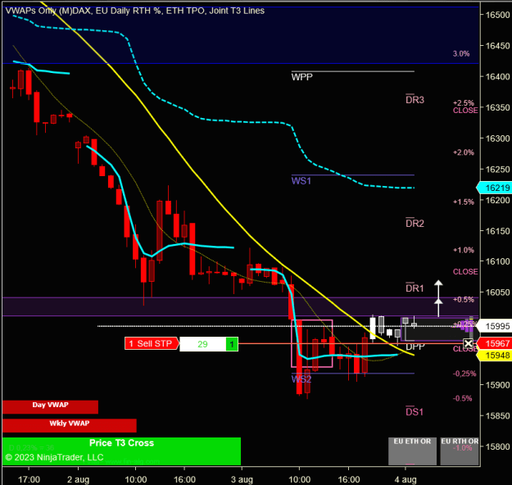This screenshot has height=485, width=512.
Task: Click 16400 on the price axis
Action: [497, 77]
